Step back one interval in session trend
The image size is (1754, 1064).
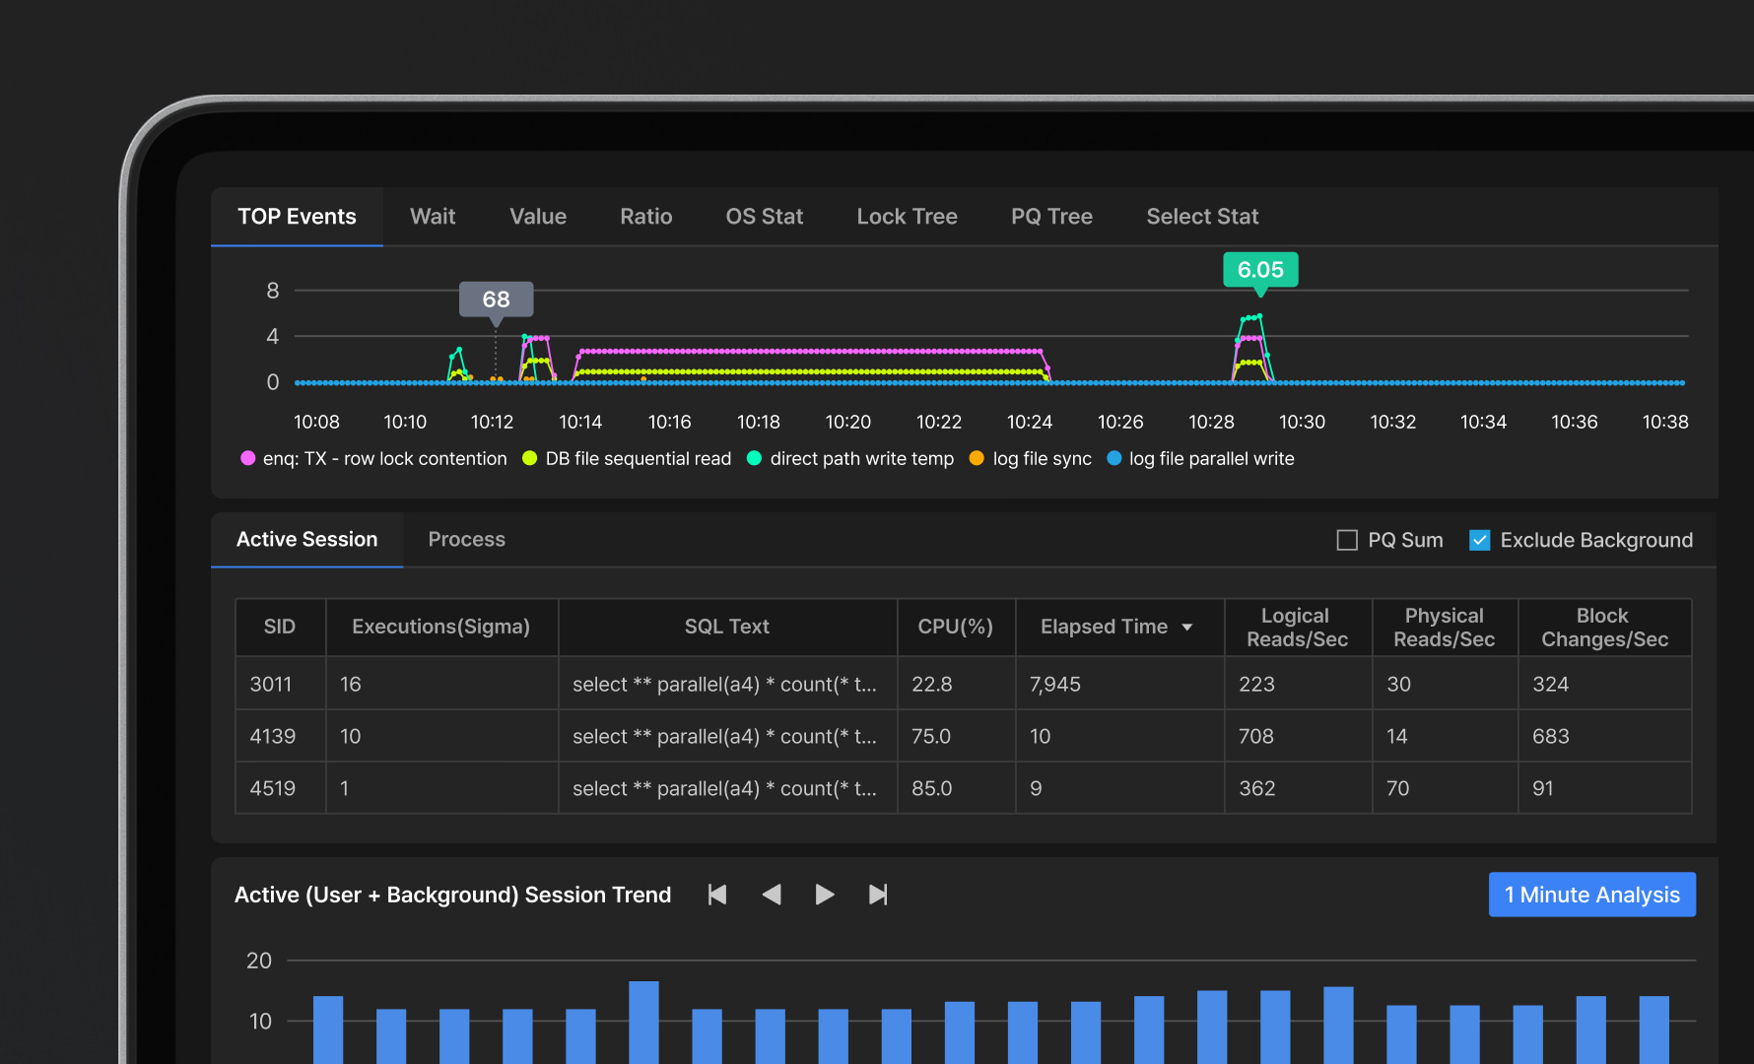772,895
